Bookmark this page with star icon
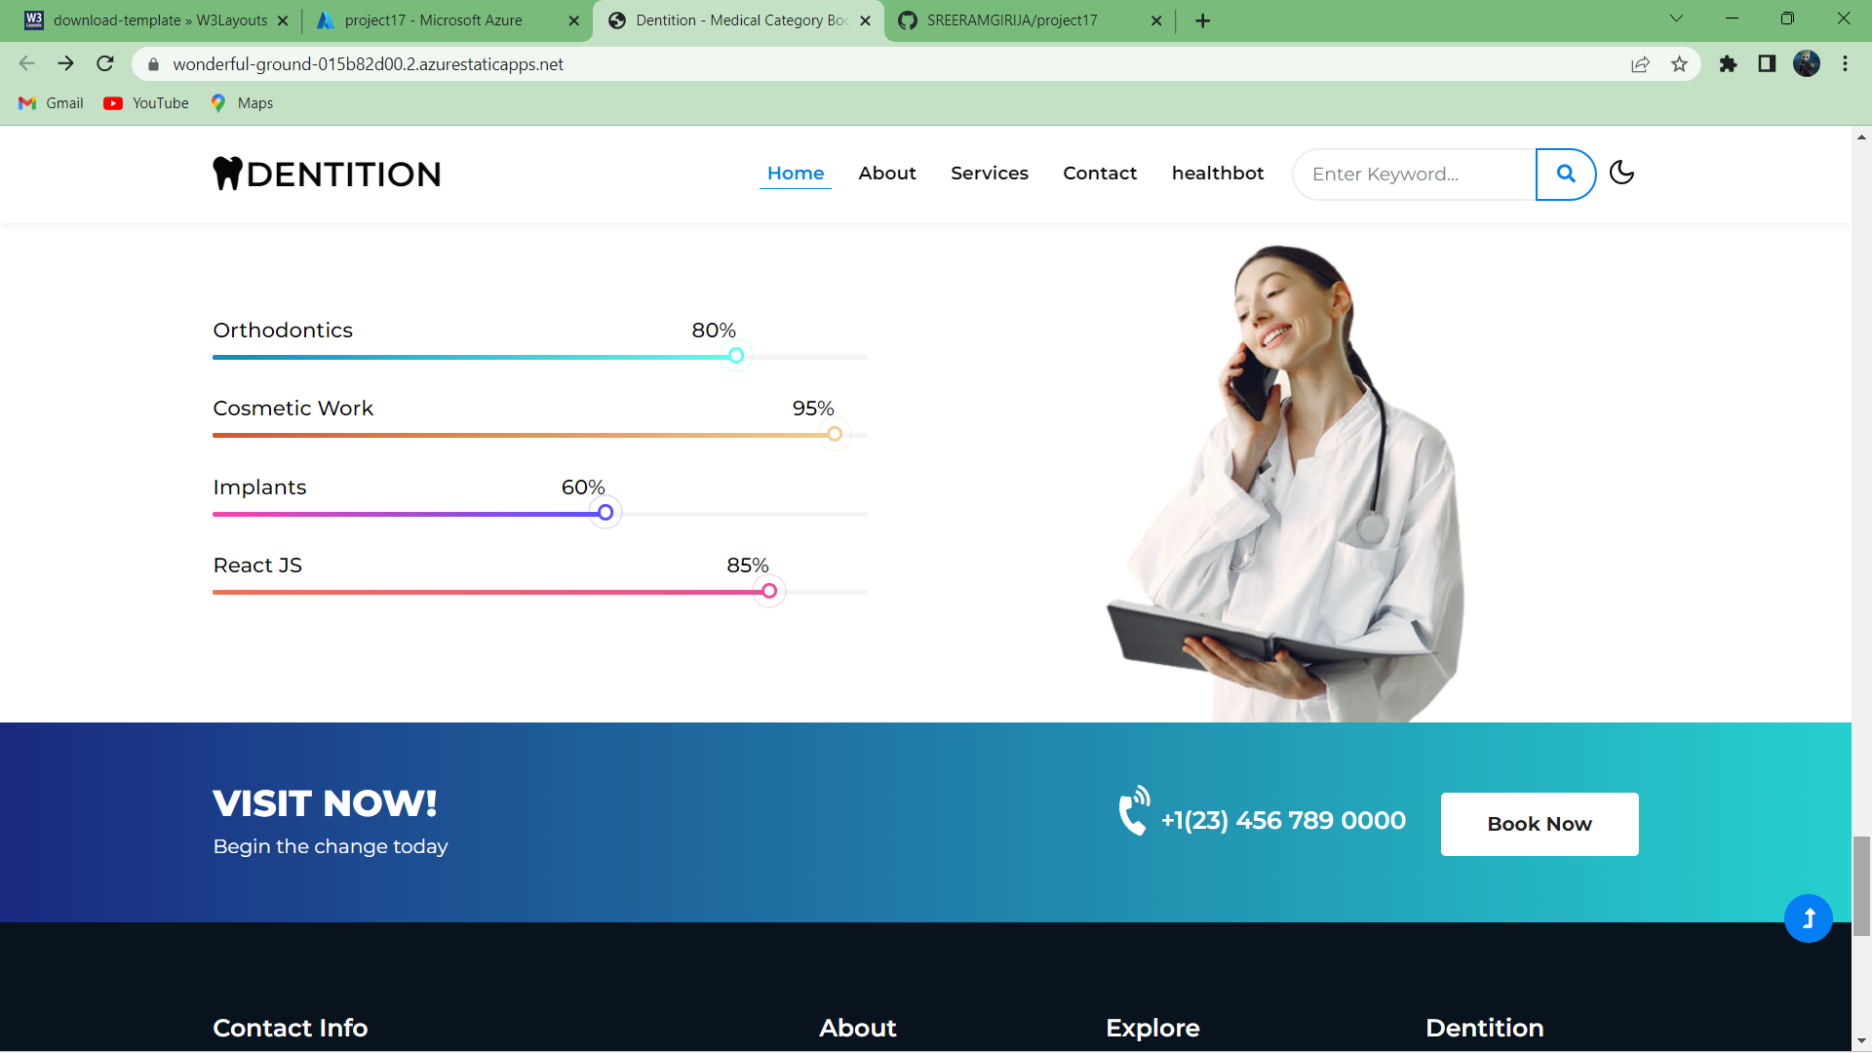Screen dimensions: 1872x1053 pyautogui.click(x=1679, y=64)
